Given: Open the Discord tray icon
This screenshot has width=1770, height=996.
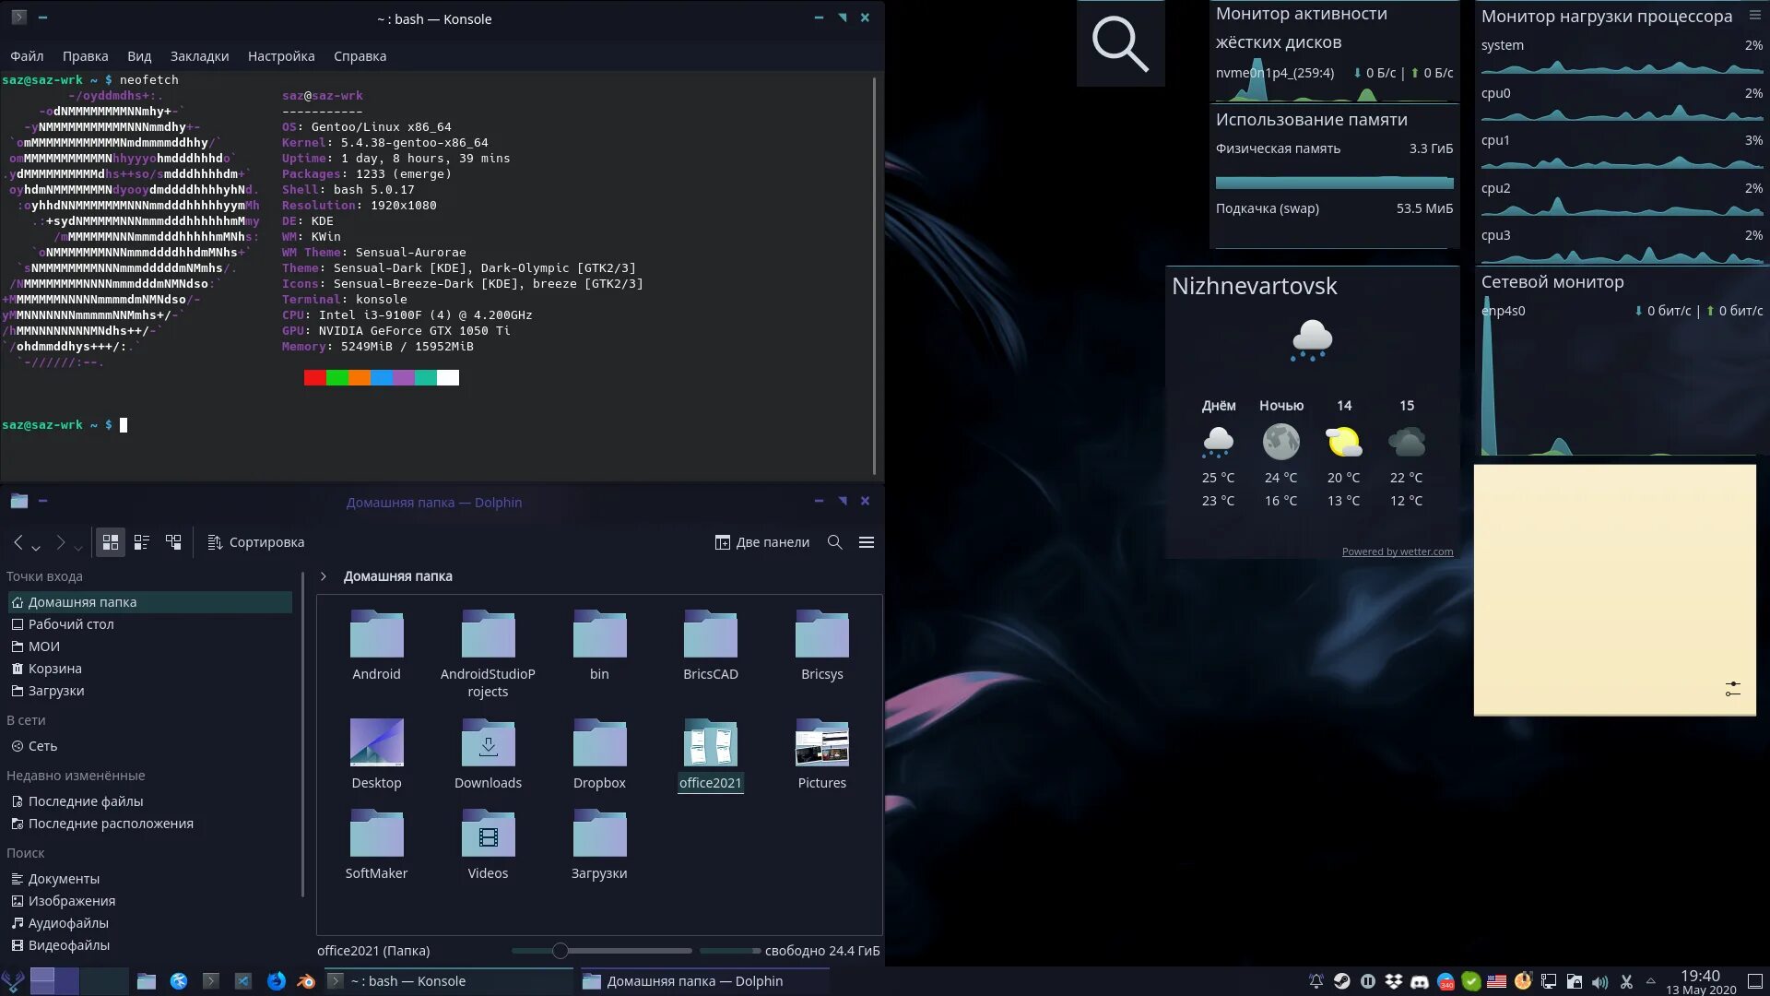Looking at the screenshot, I should [1420, 981].
